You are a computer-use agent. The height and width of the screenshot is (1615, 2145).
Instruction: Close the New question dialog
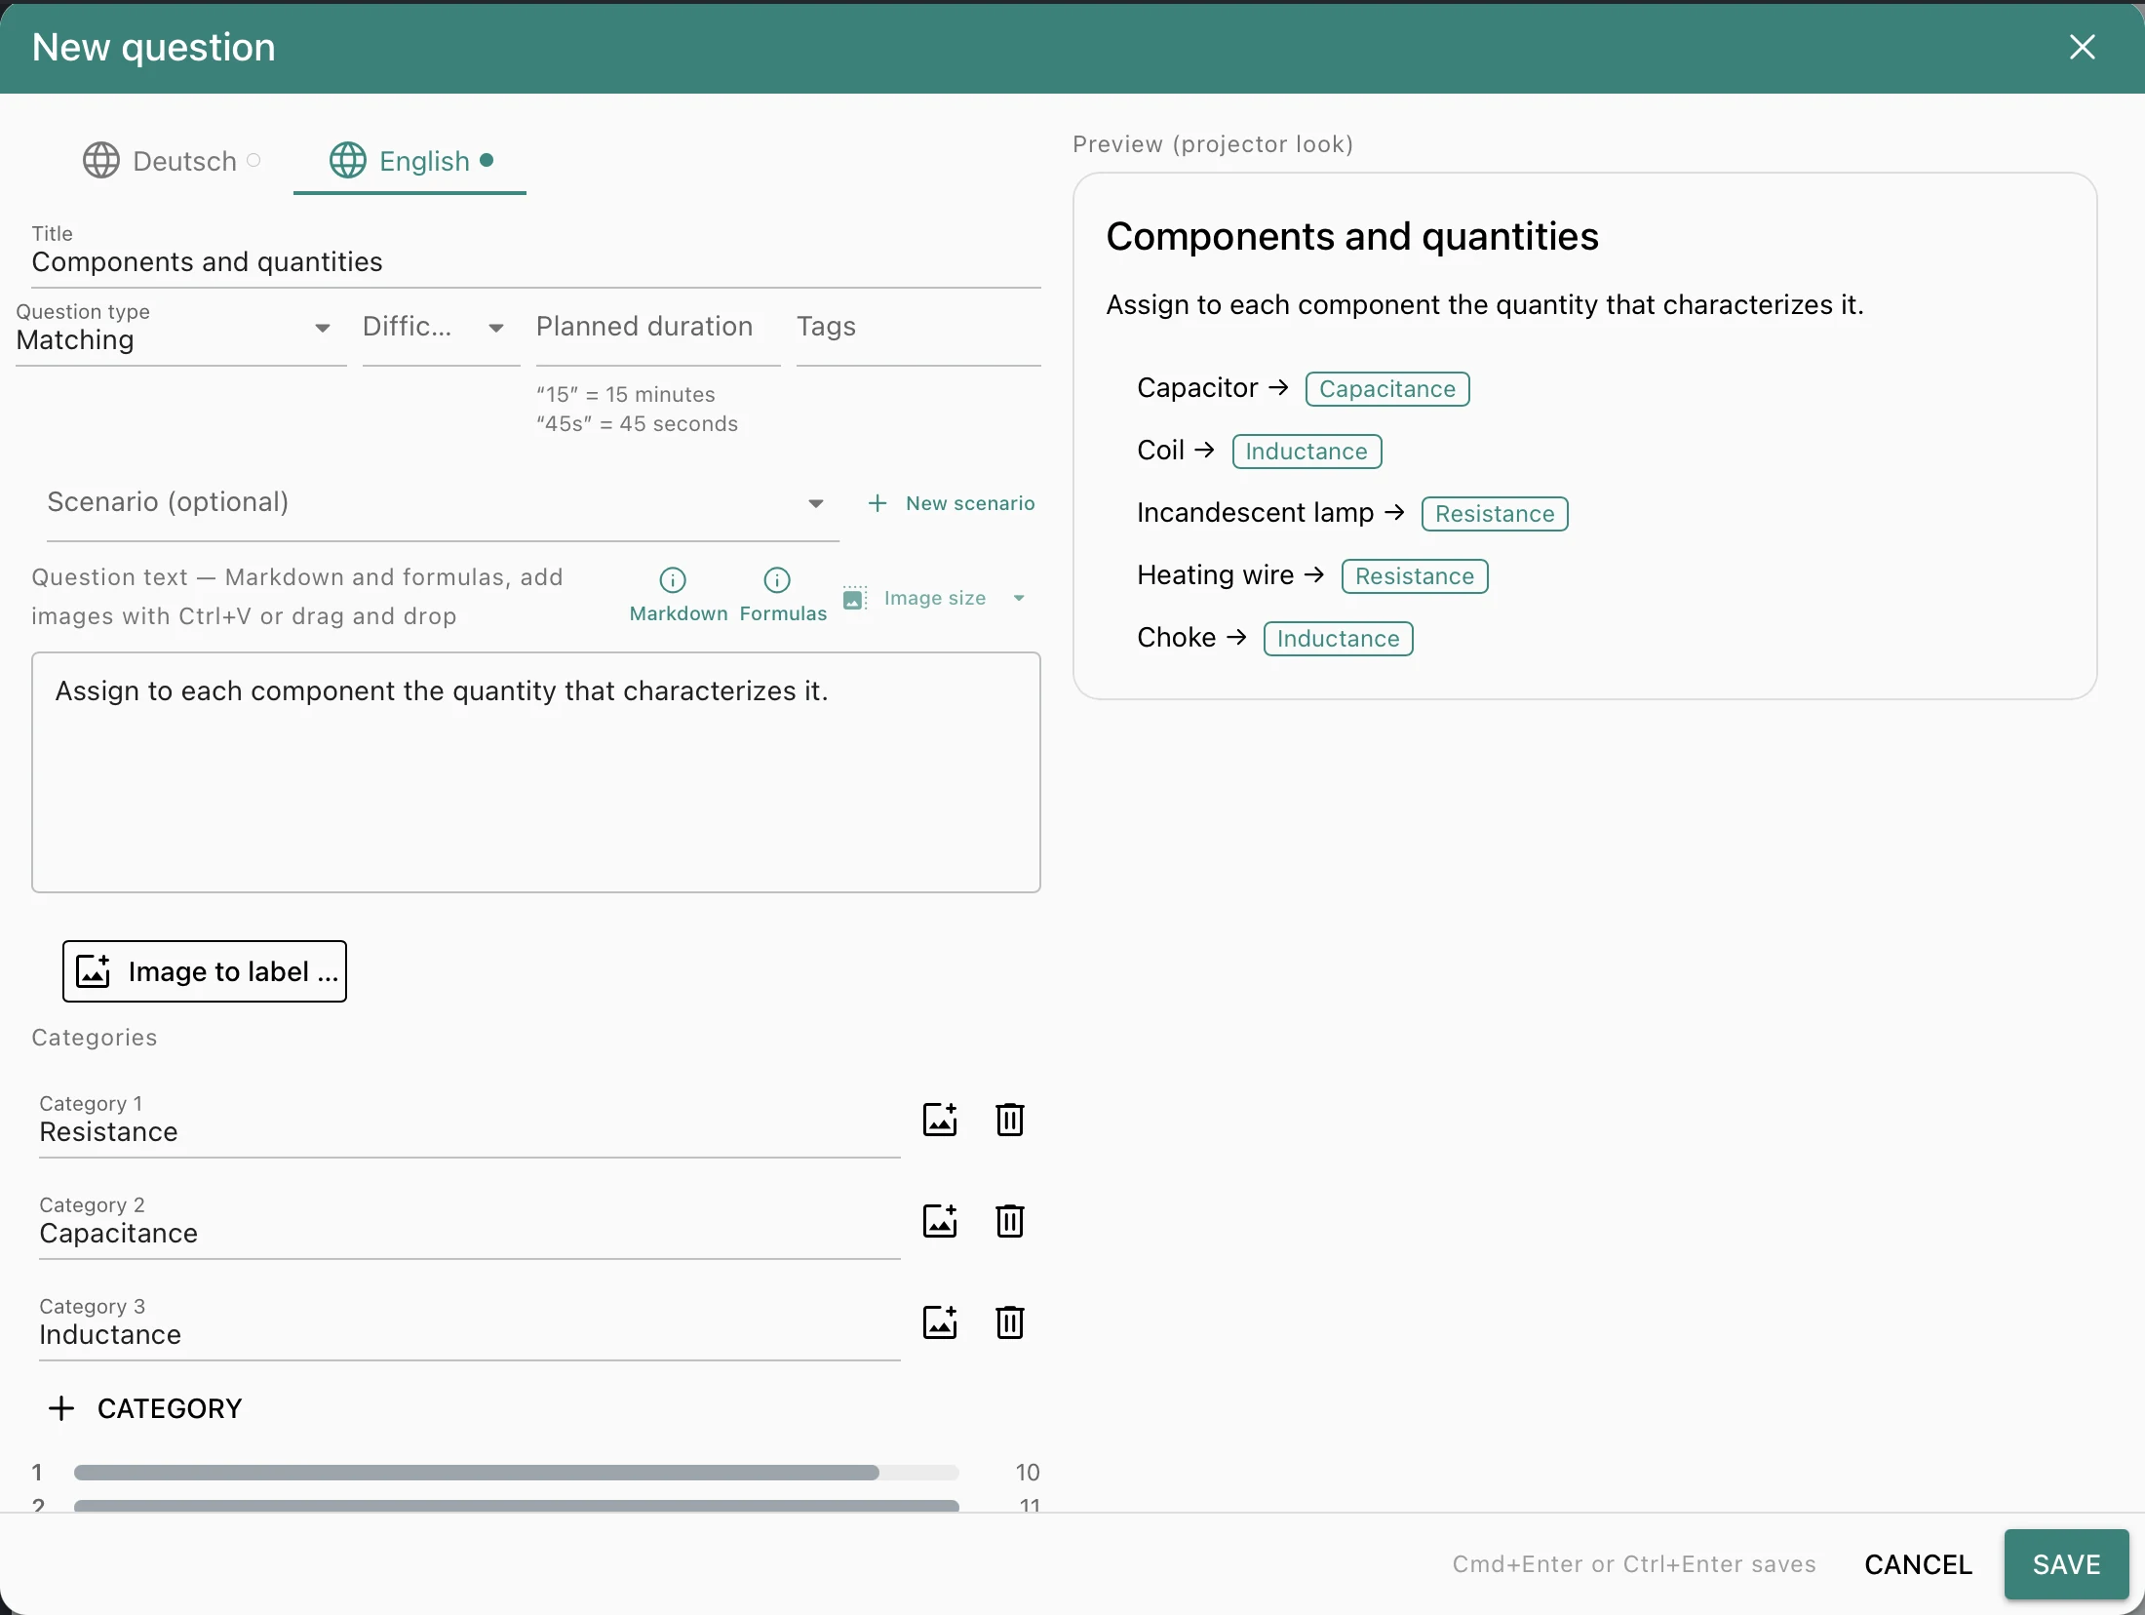pos(2083,47)
